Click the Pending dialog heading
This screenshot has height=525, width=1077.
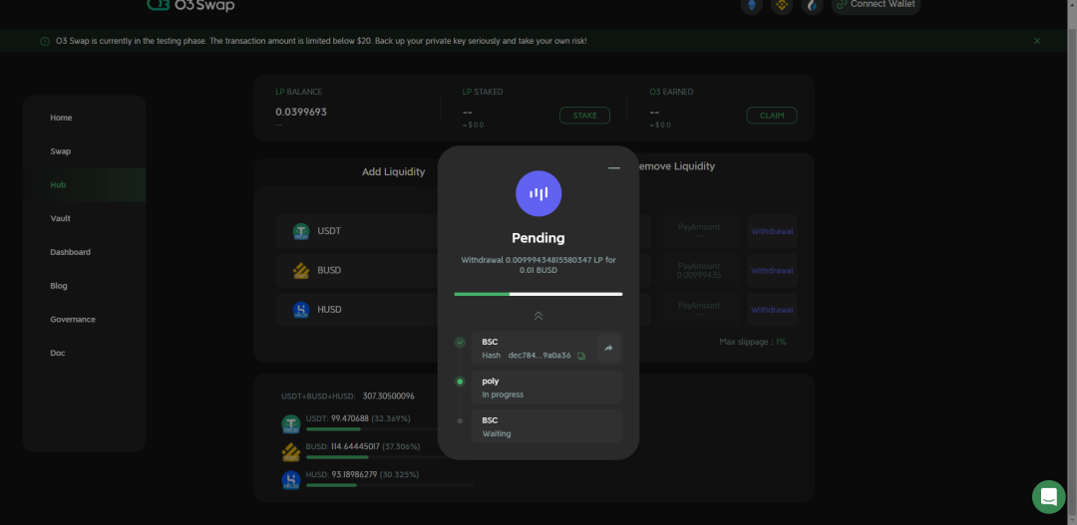538,238
